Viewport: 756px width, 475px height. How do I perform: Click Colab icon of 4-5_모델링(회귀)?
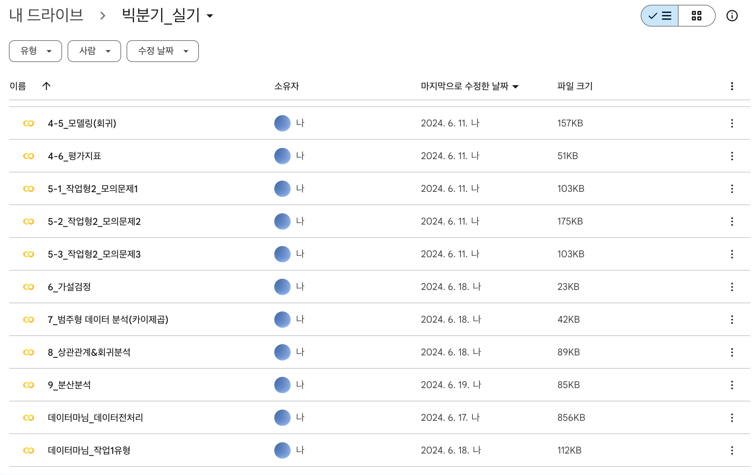[29, 123]
